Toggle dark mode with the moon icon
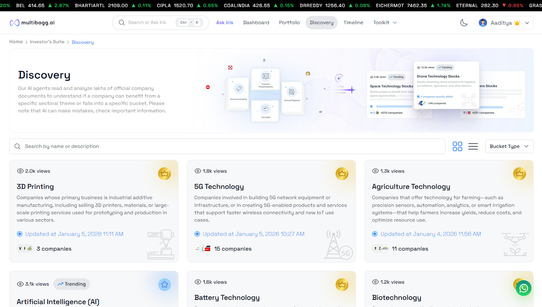This screenshot has width=542, height=307. [x=464, y=22]
